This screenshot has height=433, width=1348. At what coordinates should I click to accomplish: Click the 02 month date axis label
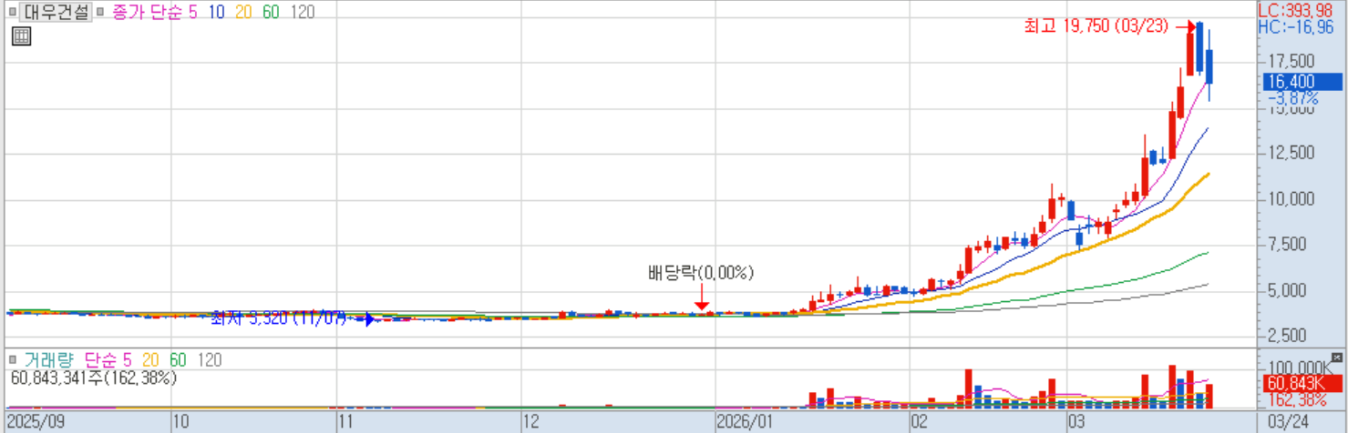920,423
